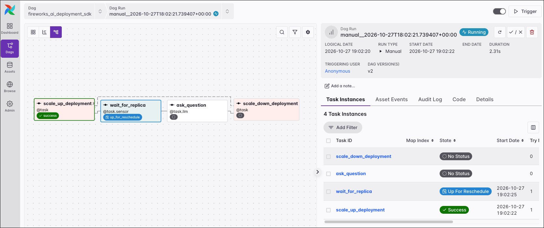Click up_for_reschedule badge on wait_for_replica node
The image size is (544, 228).
coord(123,117)
